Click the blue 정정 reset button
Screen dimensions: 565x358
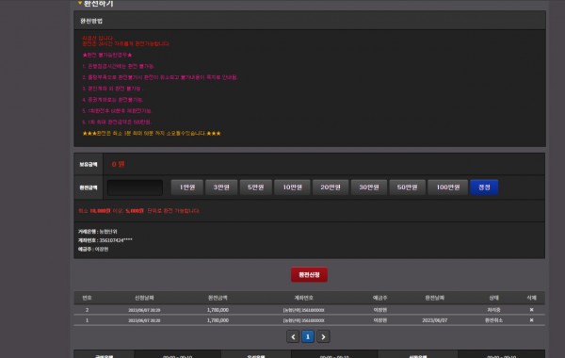(484, 187)
